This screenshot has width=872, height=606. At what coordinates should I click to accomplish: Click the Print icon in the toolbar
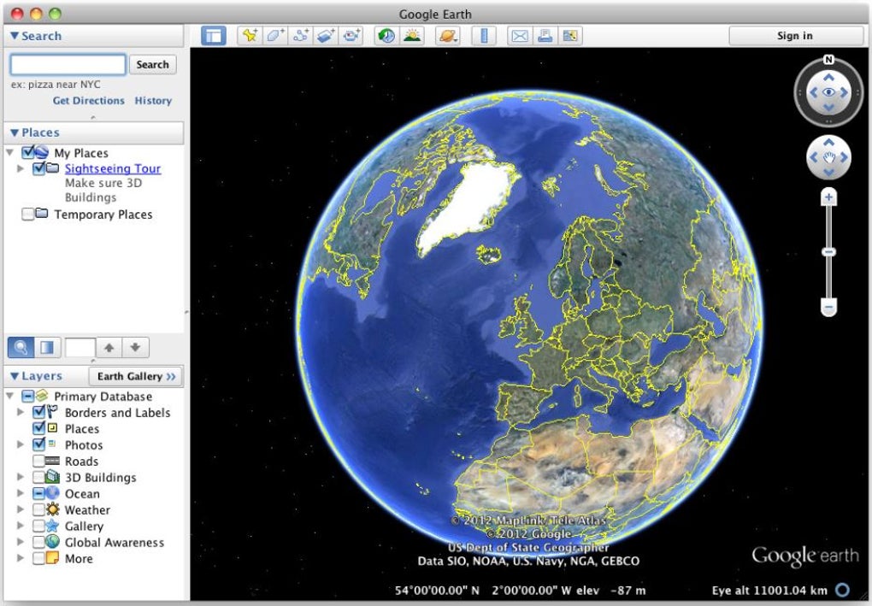545,36
